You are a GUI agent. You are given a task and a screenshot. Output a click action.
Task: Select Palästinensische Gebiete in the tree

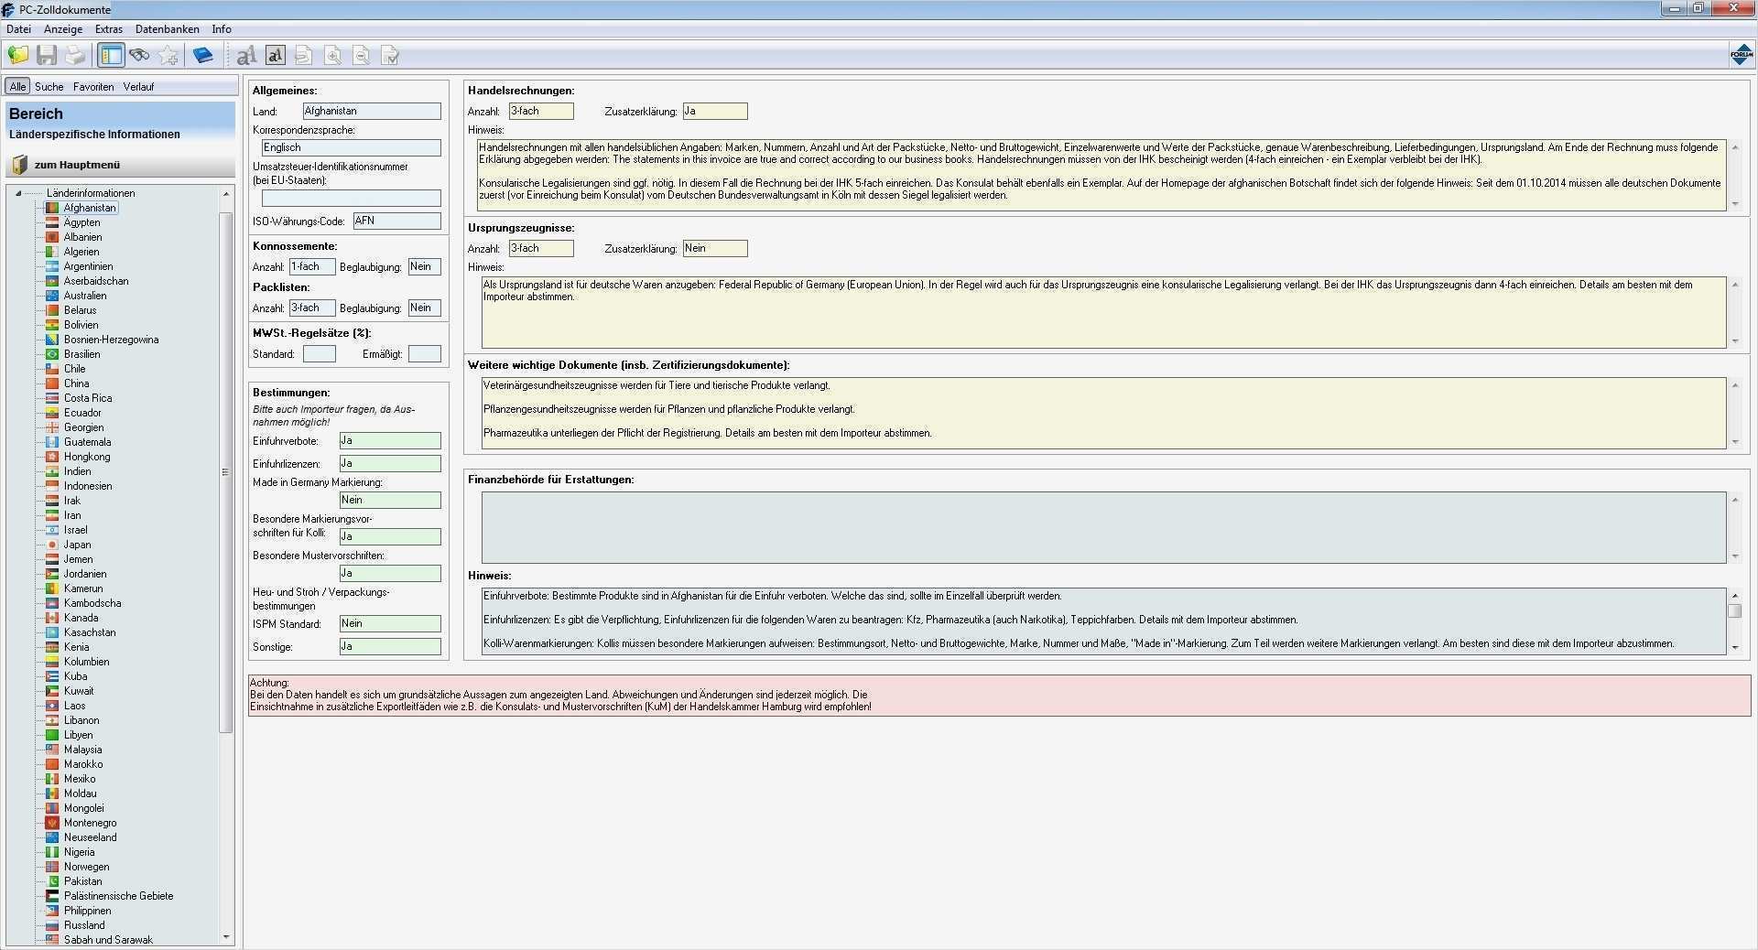click(x=118, y=896)
